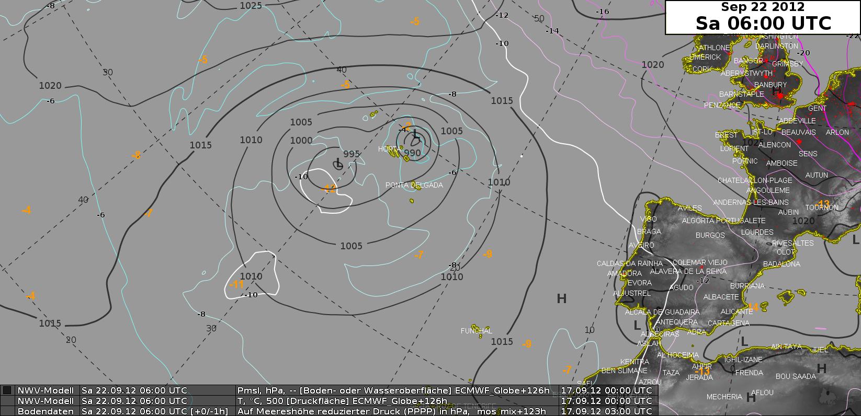Click the Sa 06:00 UTC time display

[763, 23]
